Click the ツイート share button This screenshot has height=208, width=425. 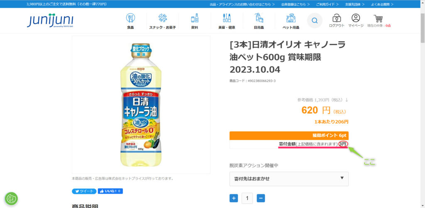click(x=84, y=191)
